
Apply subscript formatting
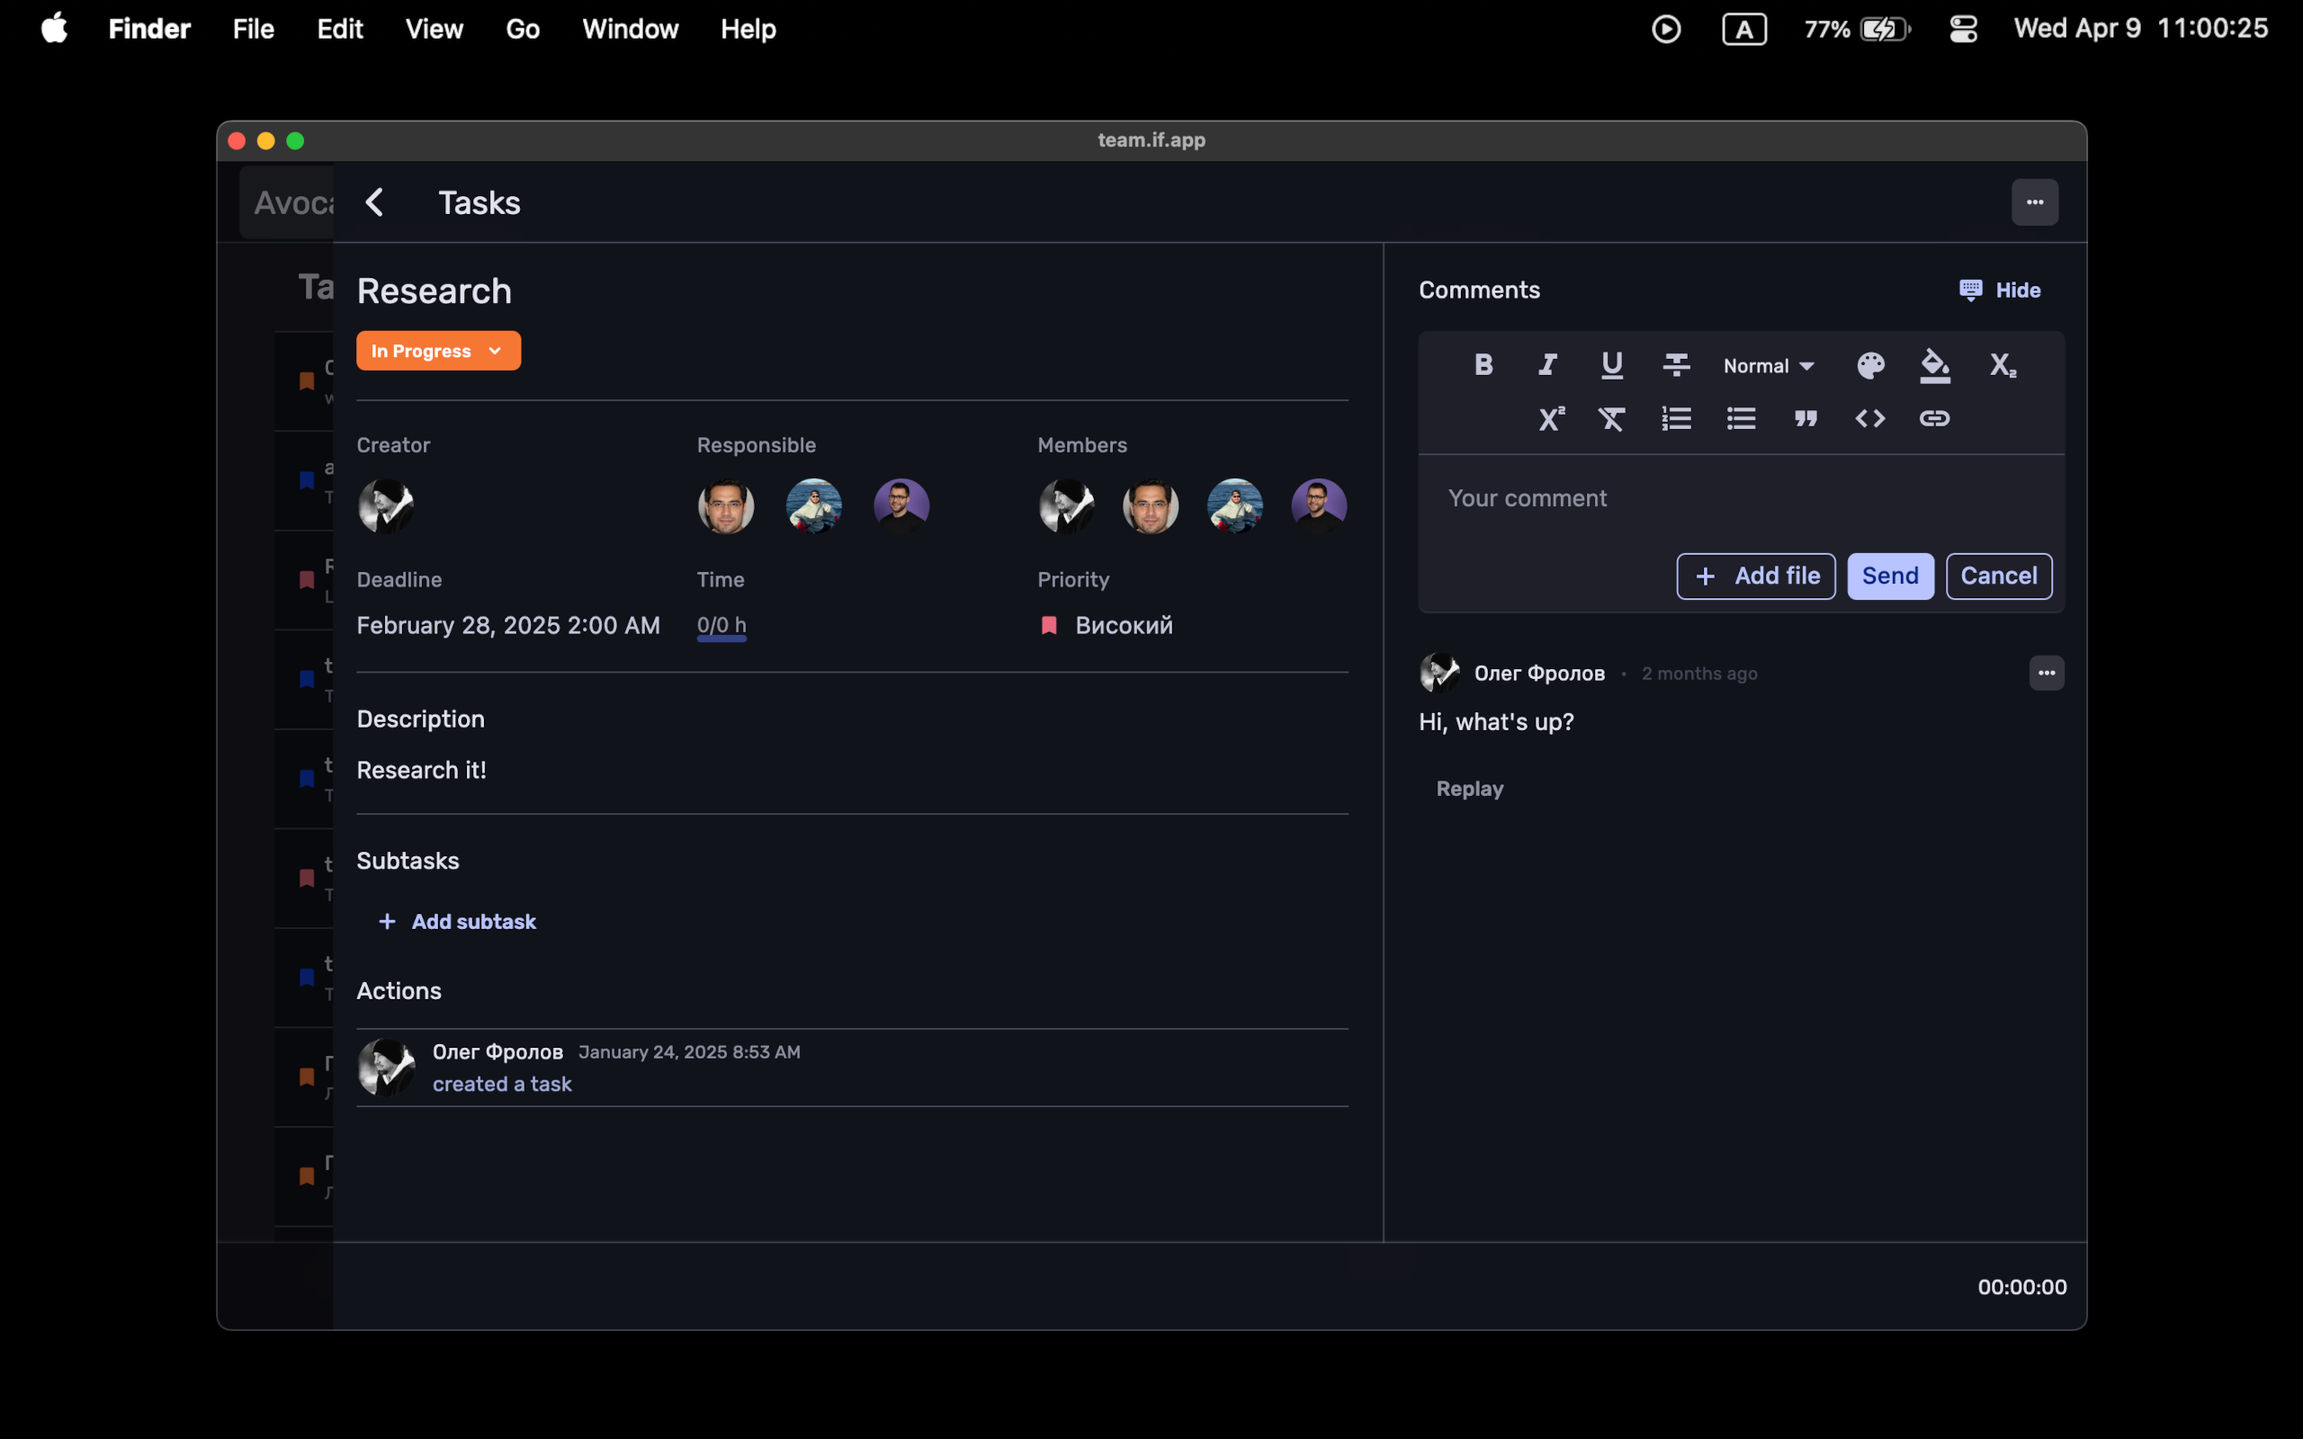pyautogui.click(x=2003, y=364)
